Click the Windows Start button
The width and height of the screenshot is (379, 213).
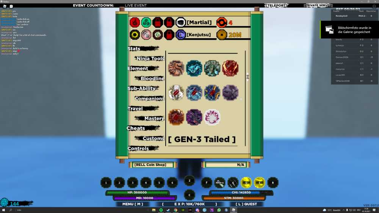[x=3, y=210]
